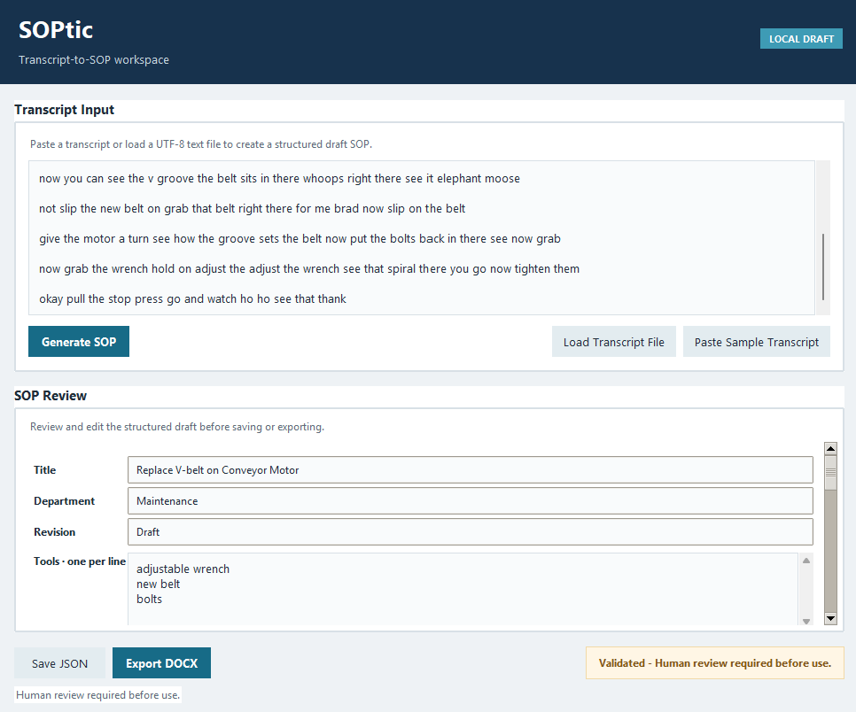Click the transcript scrollbar thumb

click(x=822, y=267)
